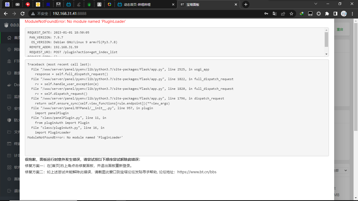Click the grey ring extension icon
This screenshot has width=358, height=201.
319,14
